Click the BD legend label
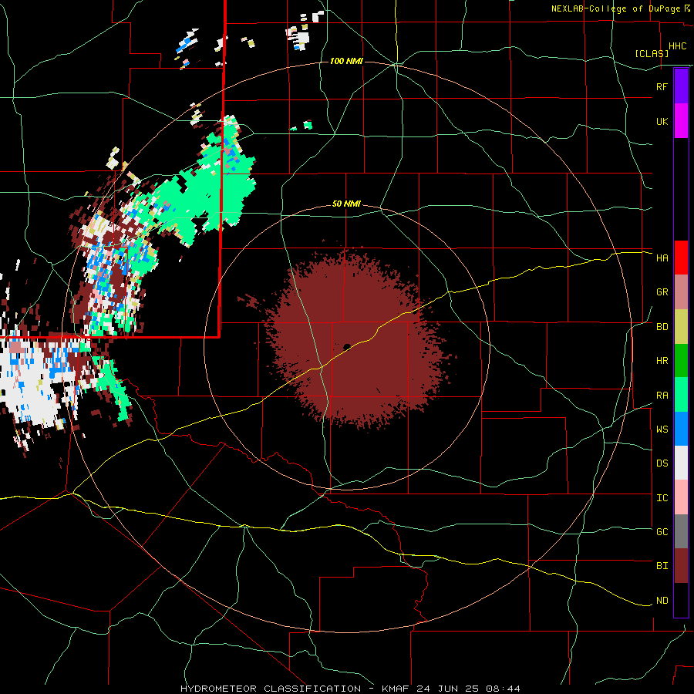Viewport: 694px width, 694px height. [662, 327]
